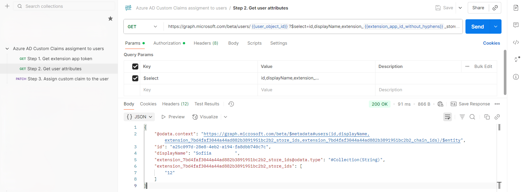Viewport: 524px width, 192px height.
Task: Toggle the select-all Key header checkbox
Action: pyautogui.click(x=135, y=66)
